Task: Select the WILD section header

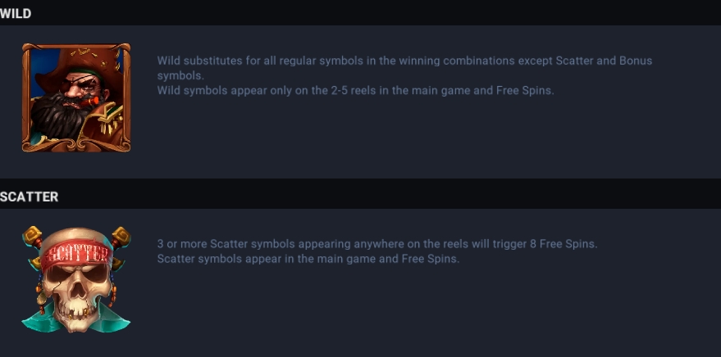Action: (x=16, y=14)
